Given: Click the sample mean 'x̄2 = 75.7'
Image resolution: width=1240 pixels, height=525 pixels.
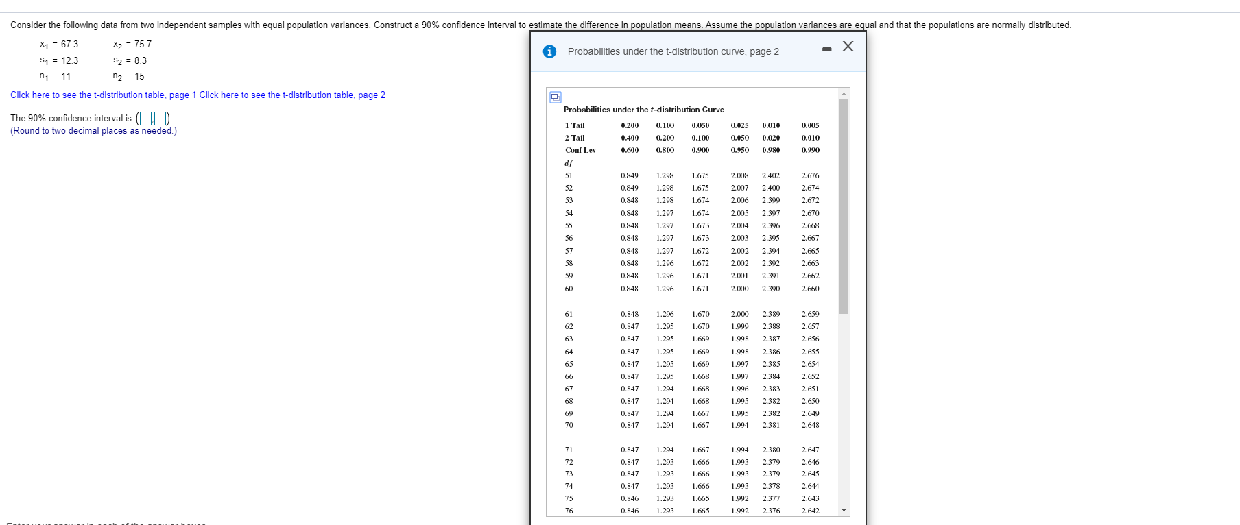Looking at the screenshot, I should tap(132, 44).
